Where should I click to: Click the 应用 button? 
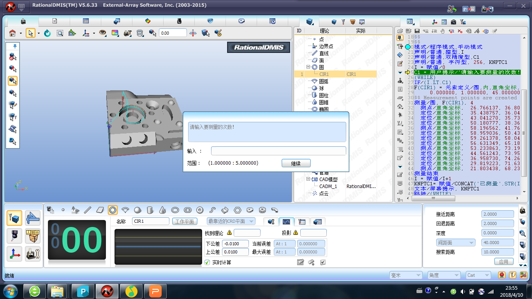[x=504, y=262]
